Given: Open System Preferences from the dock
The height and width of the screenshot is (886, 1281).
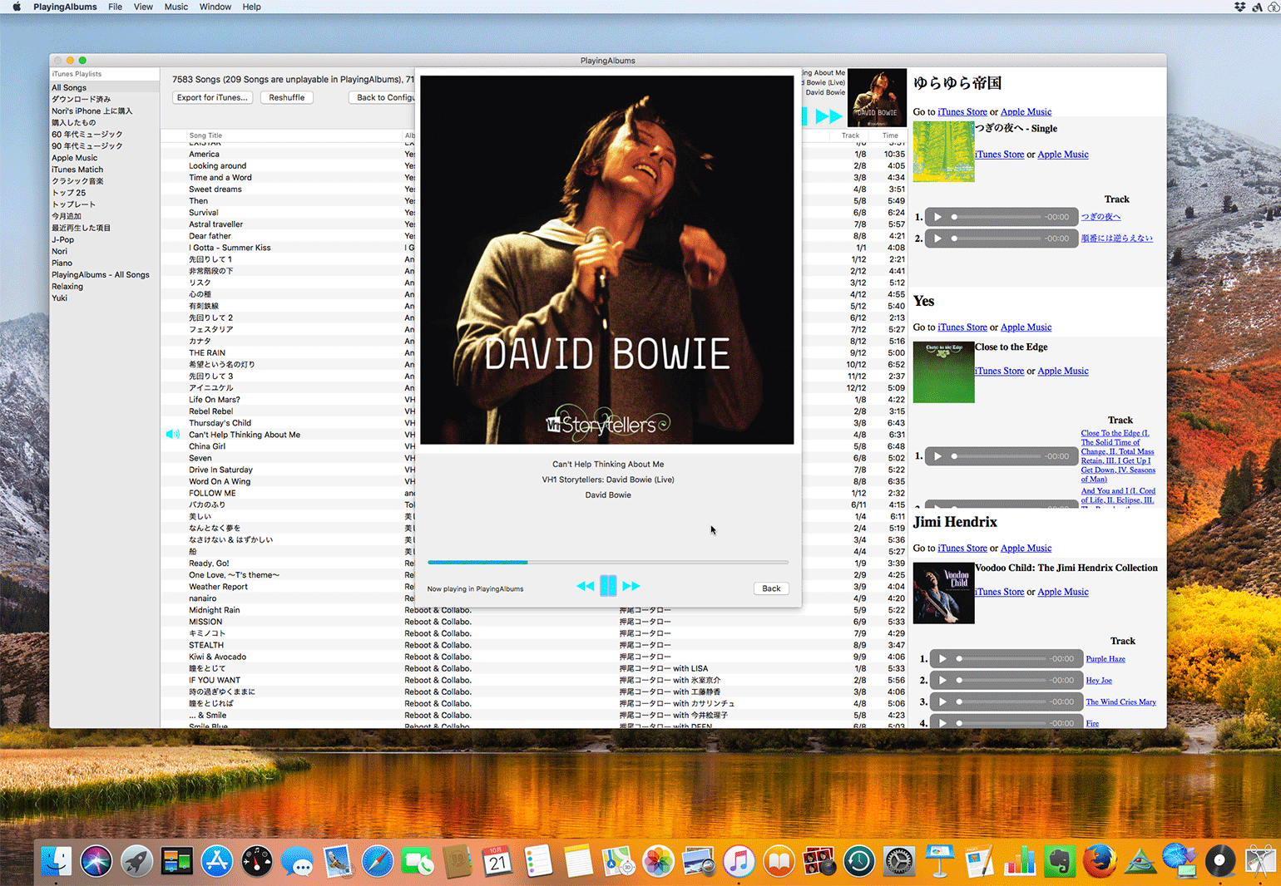Looking at the screenshot, I should 898,861.
